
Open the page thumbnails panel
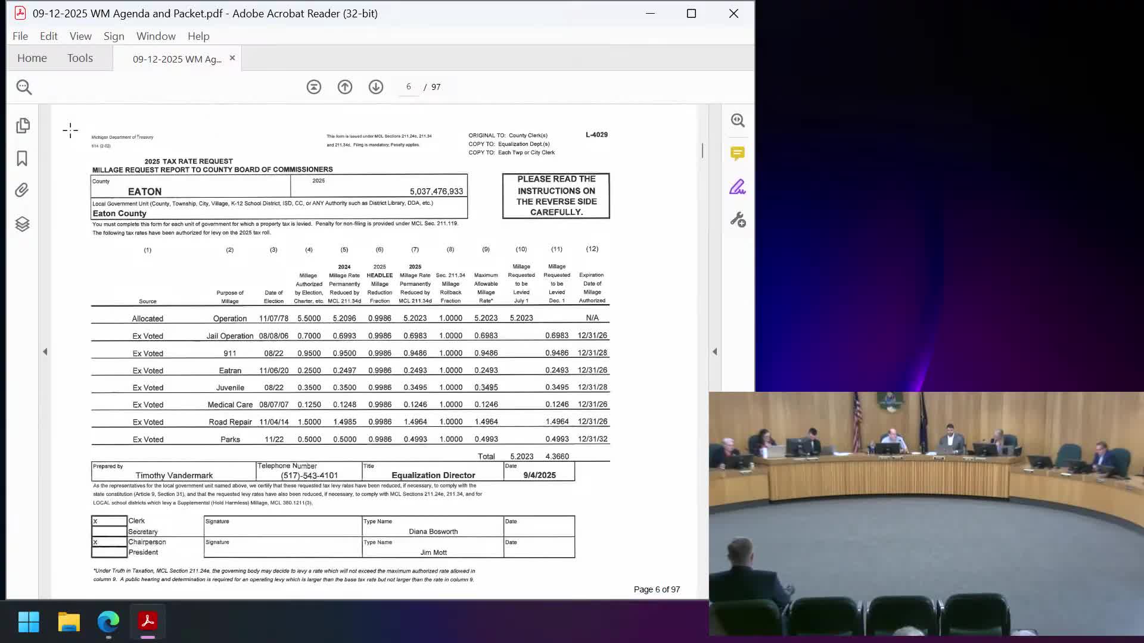23,126
